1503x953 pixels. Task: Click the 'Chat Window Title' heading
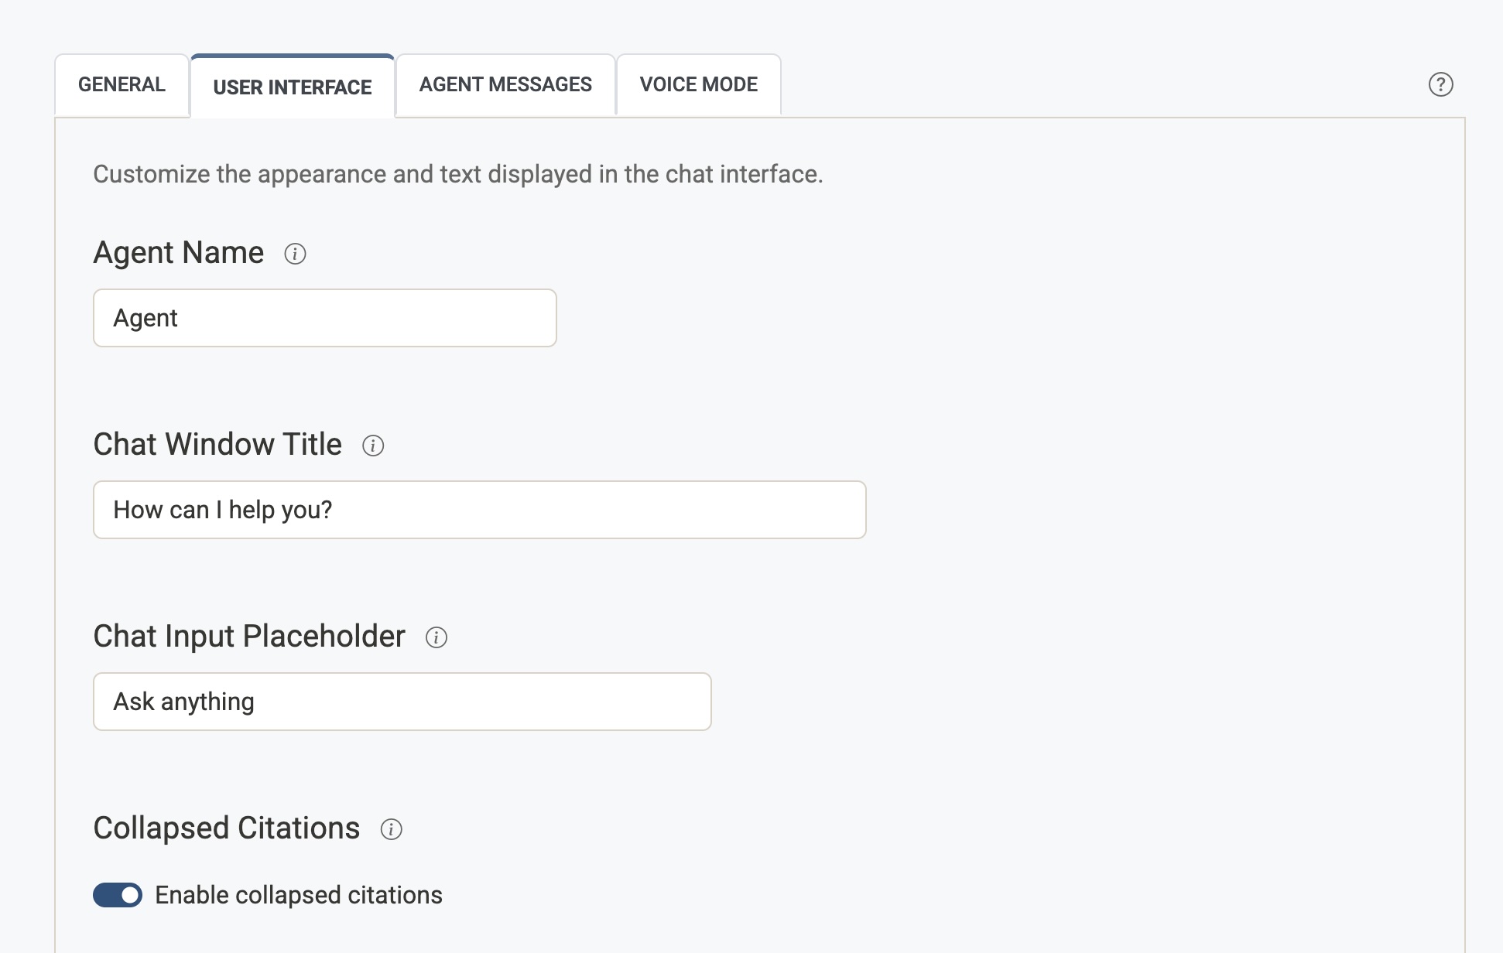pyautogui.click(x=217, y=445)
